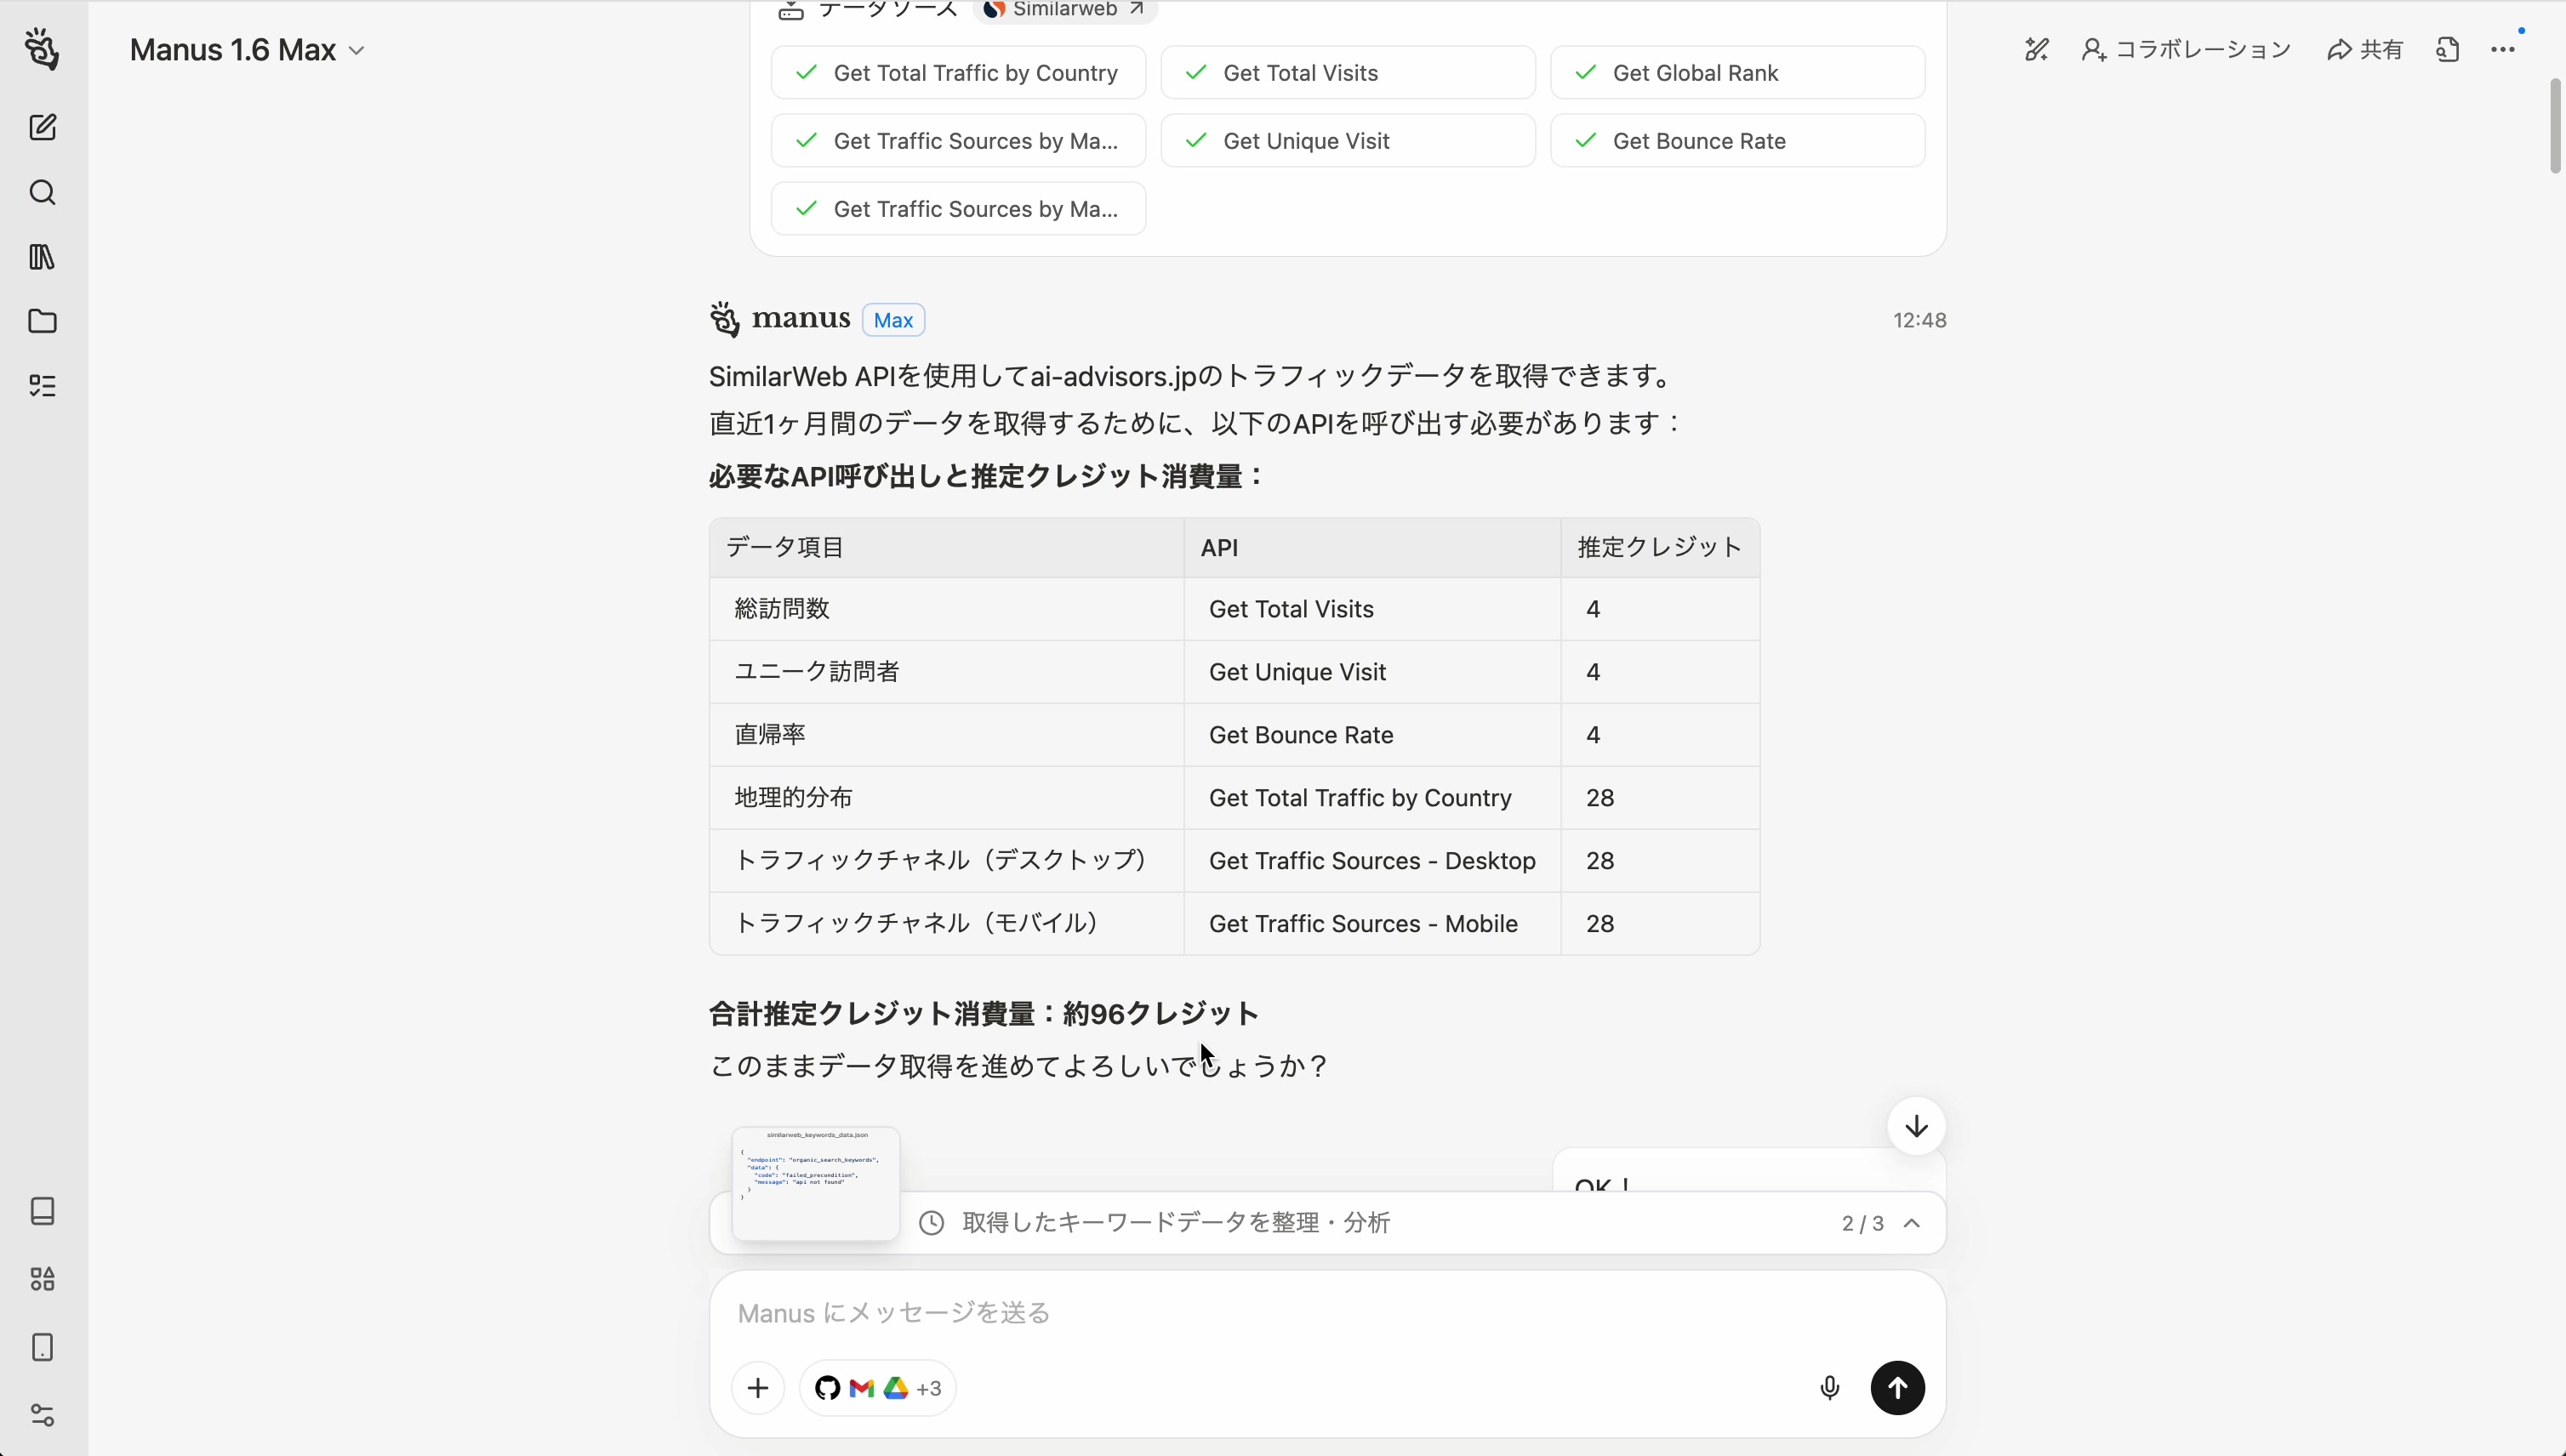The height and width of the screenshot is (1456, 2566).
Task: Toggle the Get Total Visits check chip
Action: 1345,72
